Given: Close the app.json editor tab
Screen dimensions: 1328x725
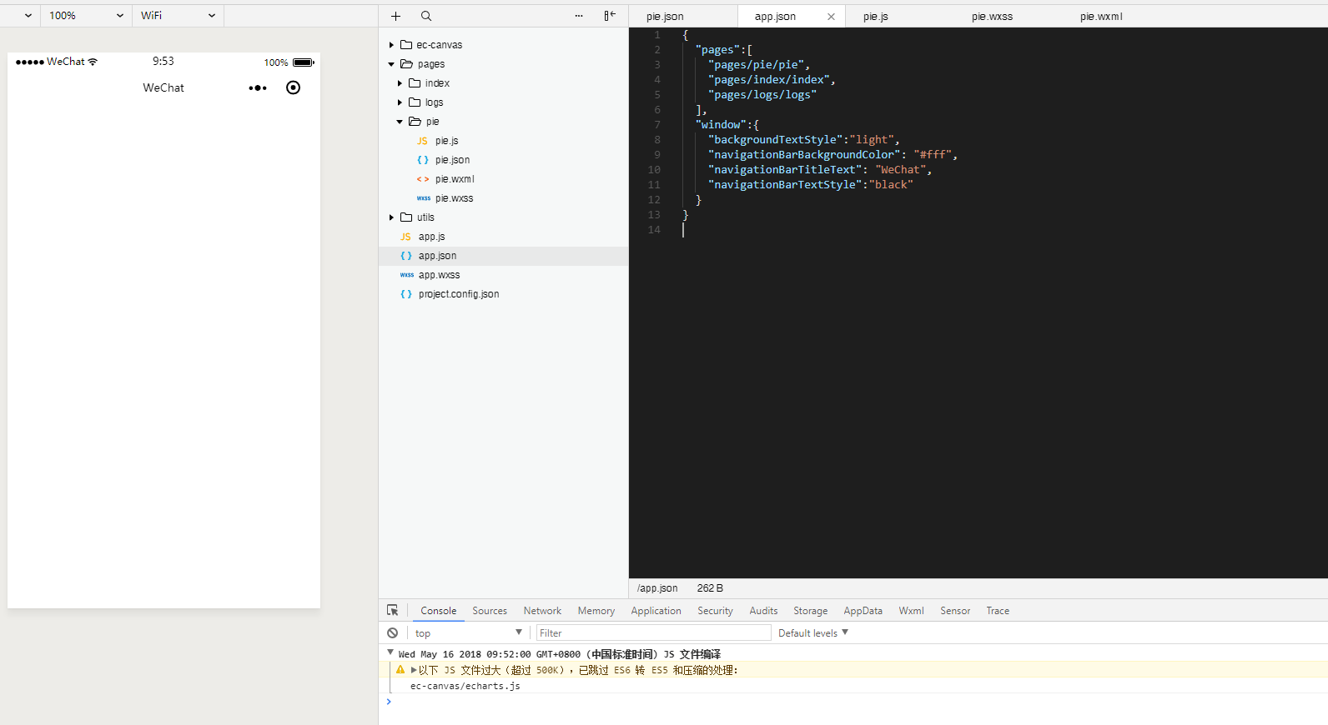Looking at the screenshot, I should click(x=831, y=17).
